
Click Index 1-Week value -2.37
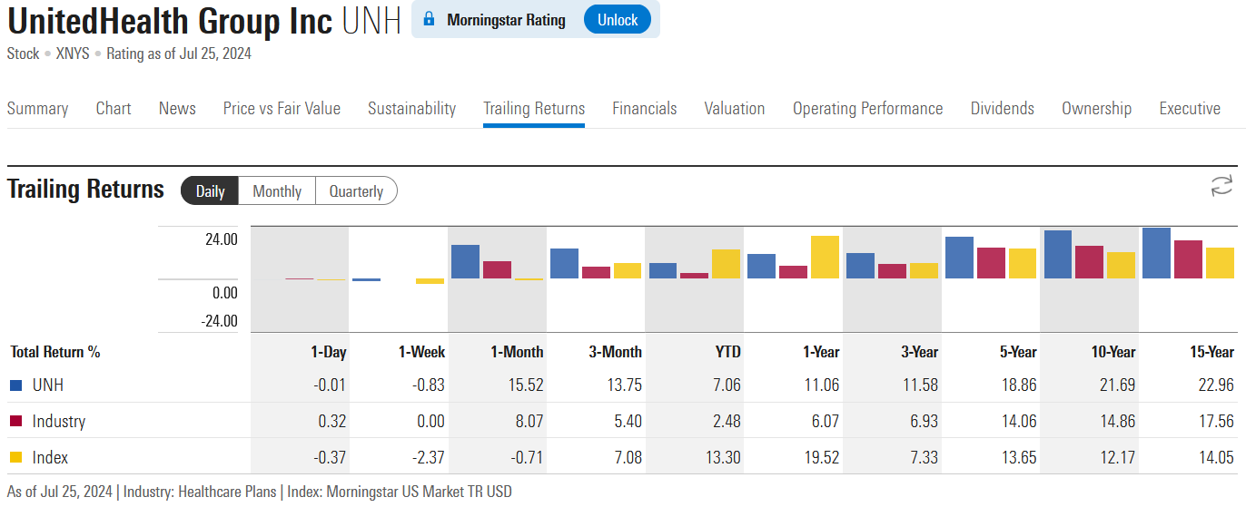(x=427, y=458)
